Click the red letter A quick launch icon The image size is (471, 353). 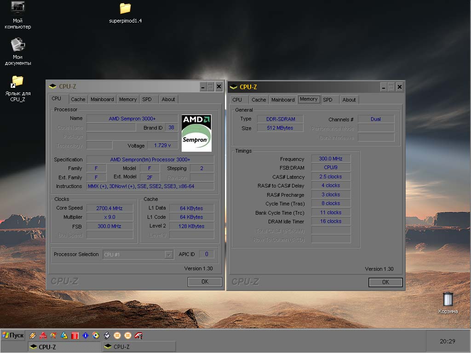43,335
